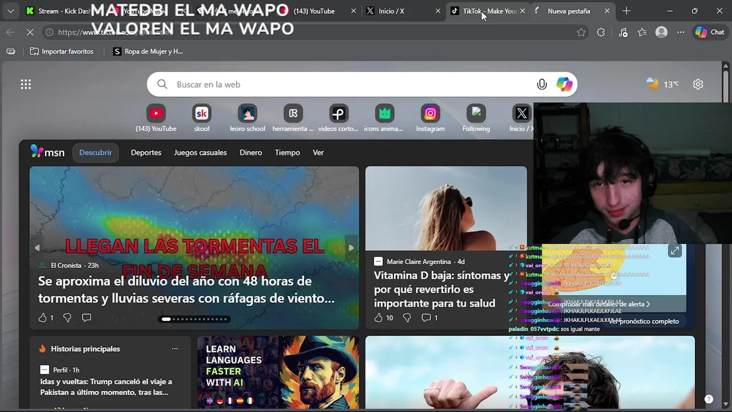Open the Following quick link shortcut
This screenshot has height=412, width=732.
coord(476,119)
